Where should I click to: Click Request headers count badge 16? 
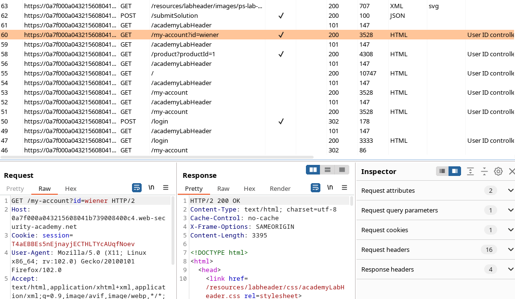click(x=489, y=249)
